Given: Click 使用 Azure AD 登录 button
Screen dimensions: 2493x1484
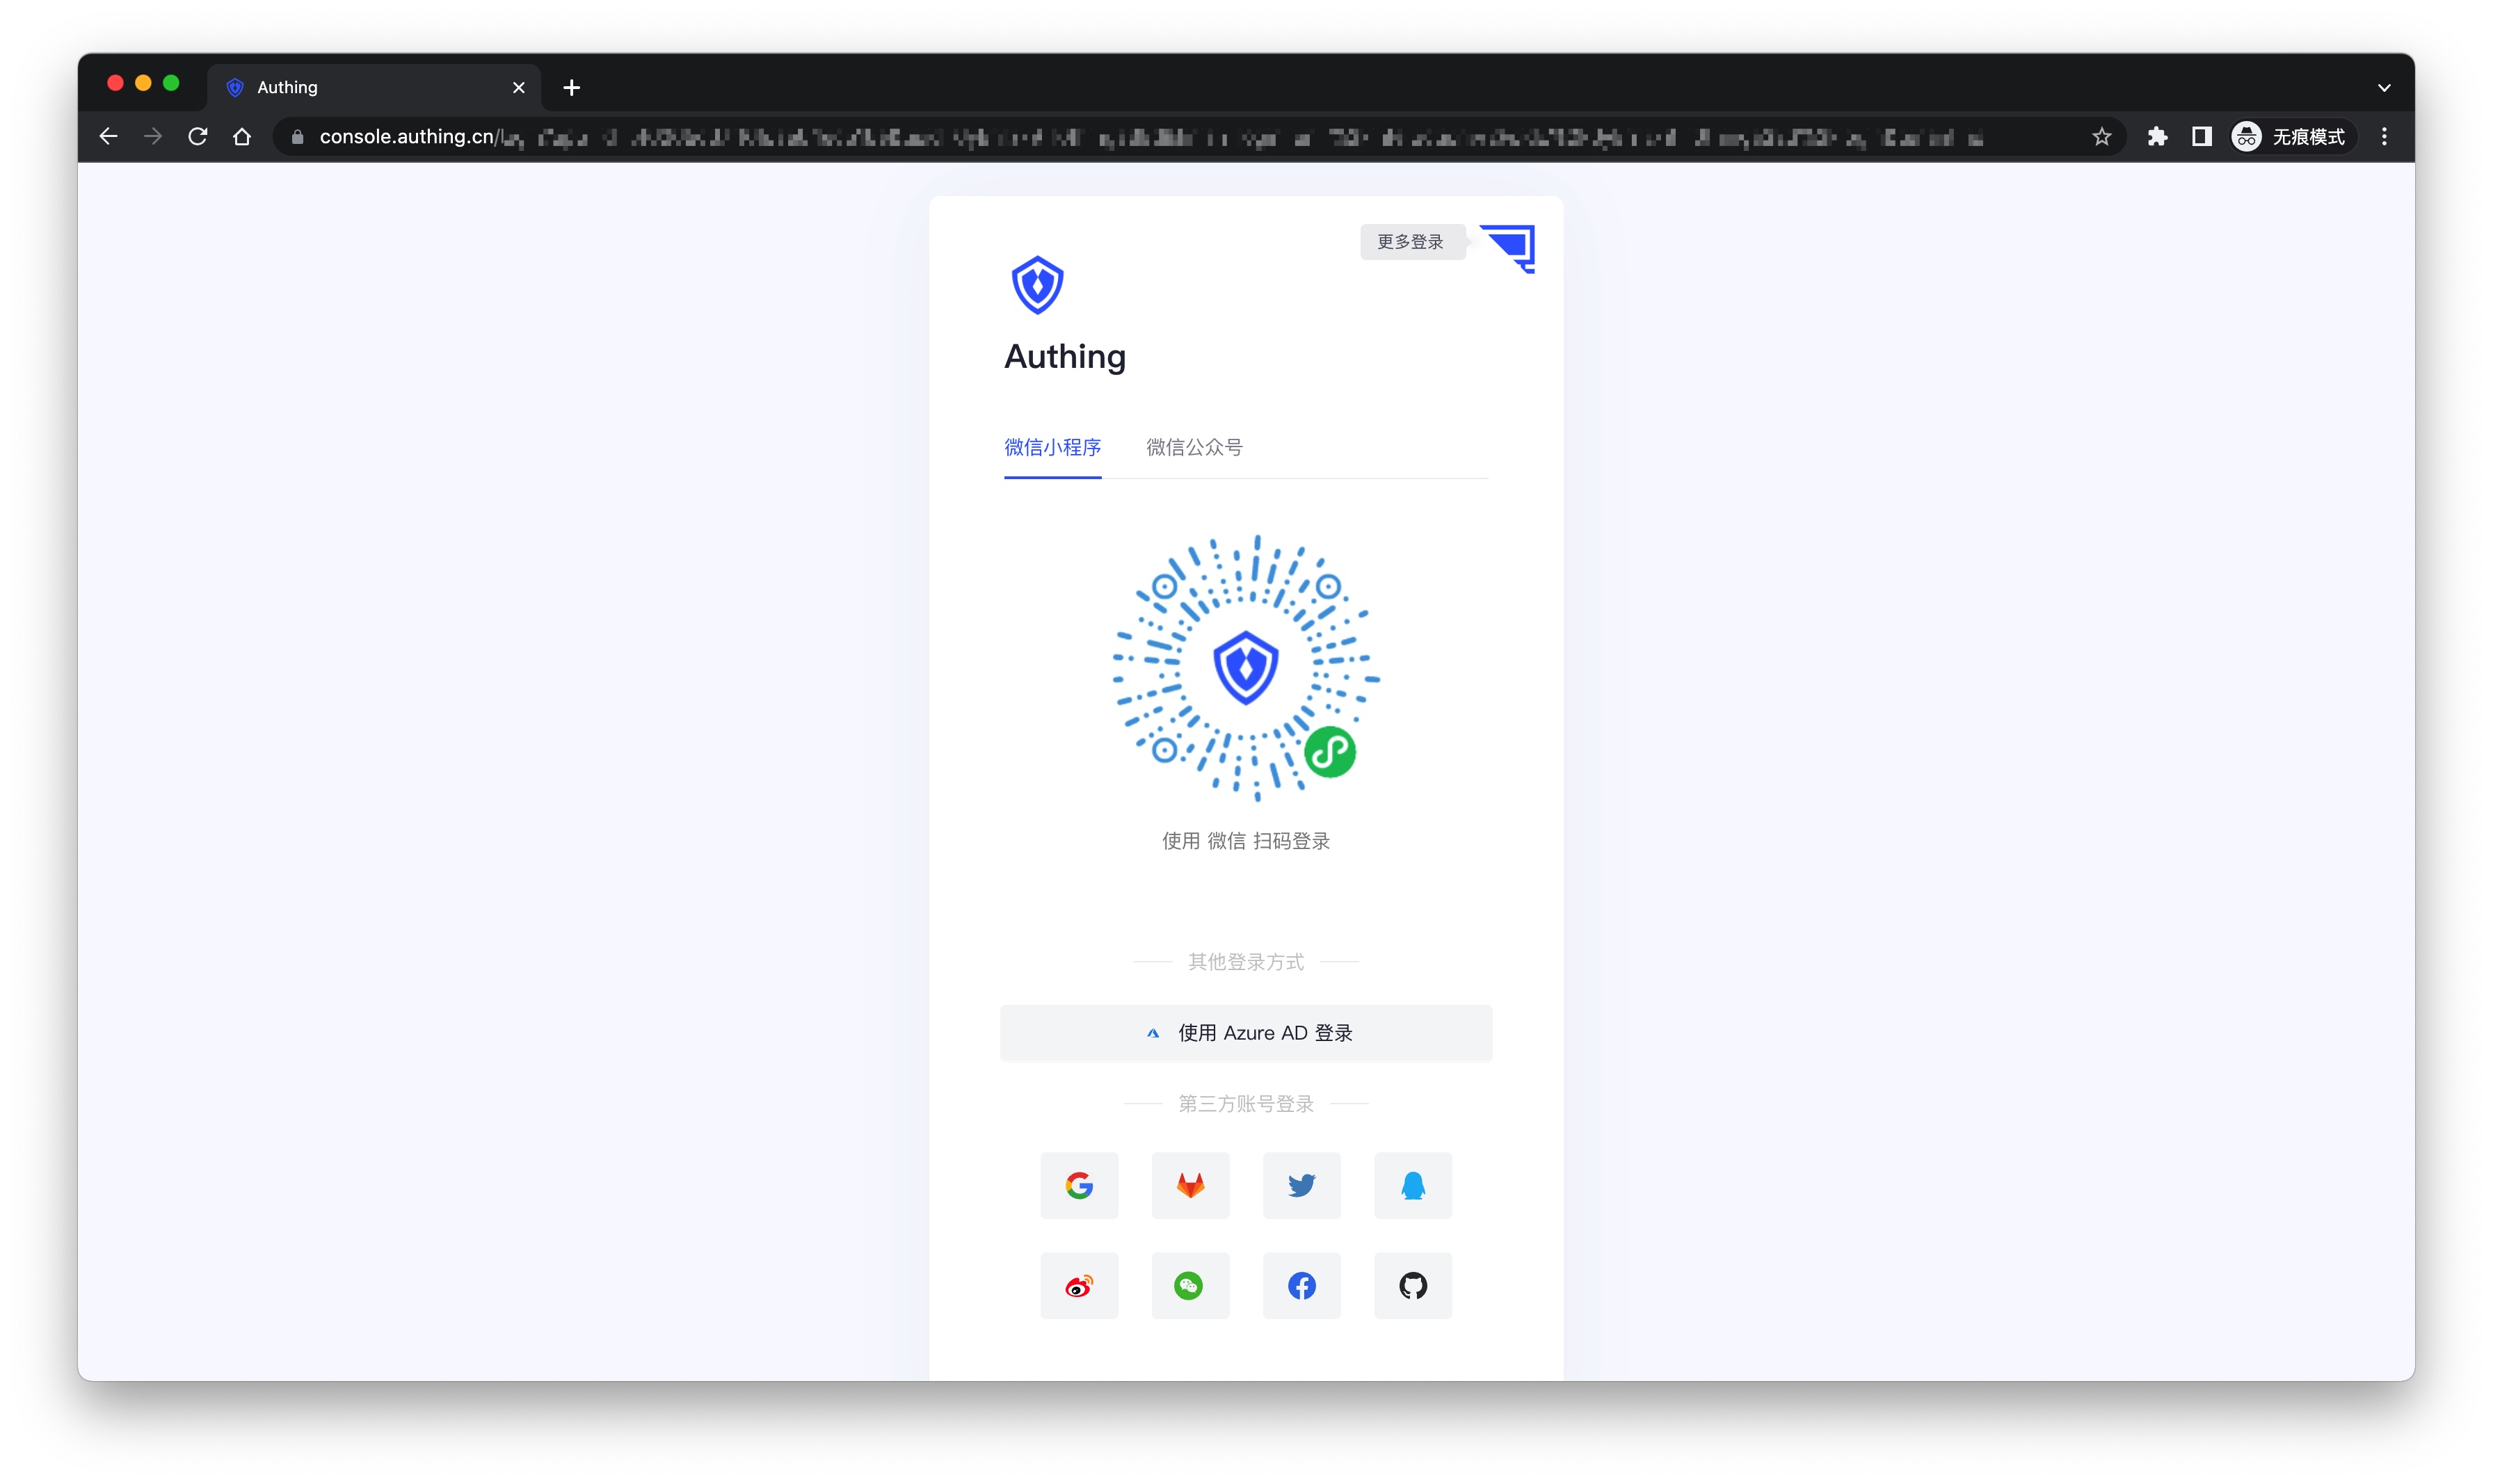Looking at the screenshot, I should coord(1246,1032).
